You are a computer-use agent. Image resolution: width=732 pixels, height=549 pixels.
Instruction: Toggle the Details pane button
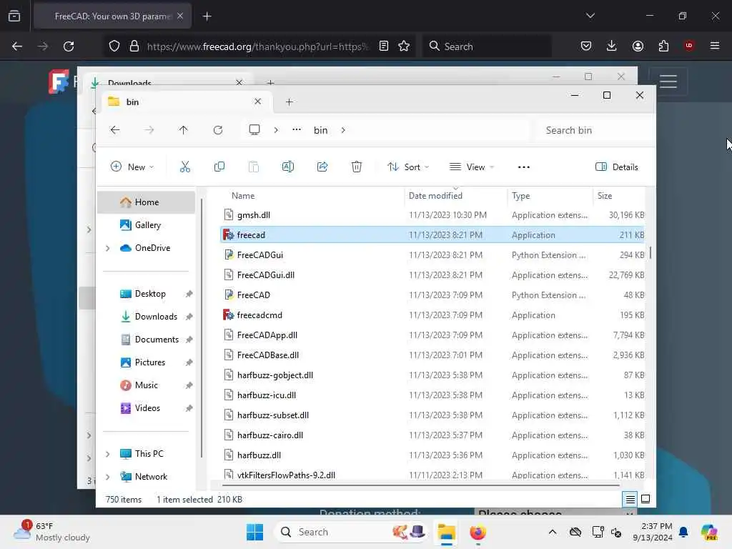(x=617, y=167)
